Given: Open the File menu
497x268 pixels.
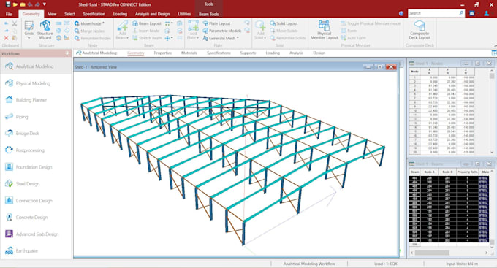Looking at the screenshot, I should click(x=9, y=14).
